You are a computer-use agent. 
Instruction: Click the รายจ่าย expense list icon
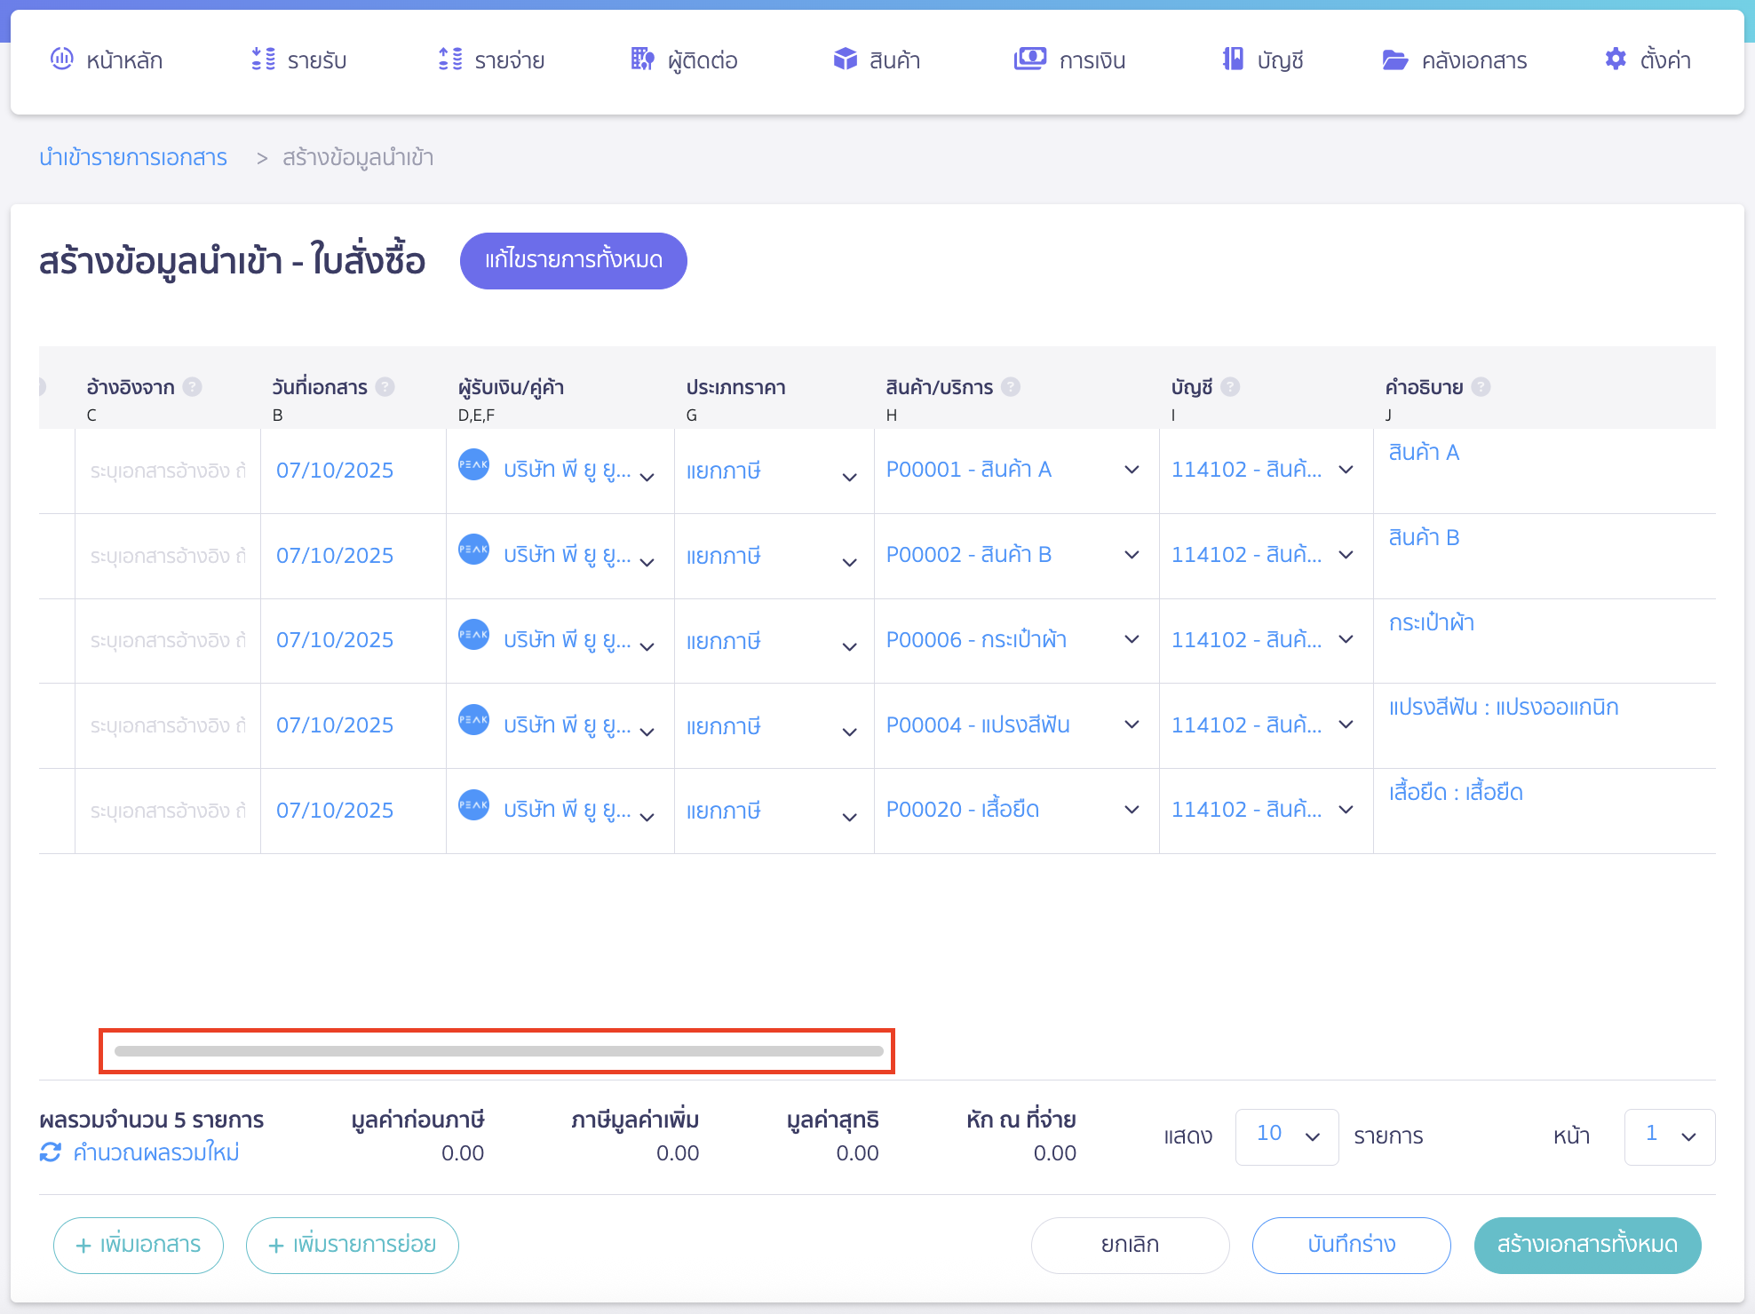pos(450,59)
